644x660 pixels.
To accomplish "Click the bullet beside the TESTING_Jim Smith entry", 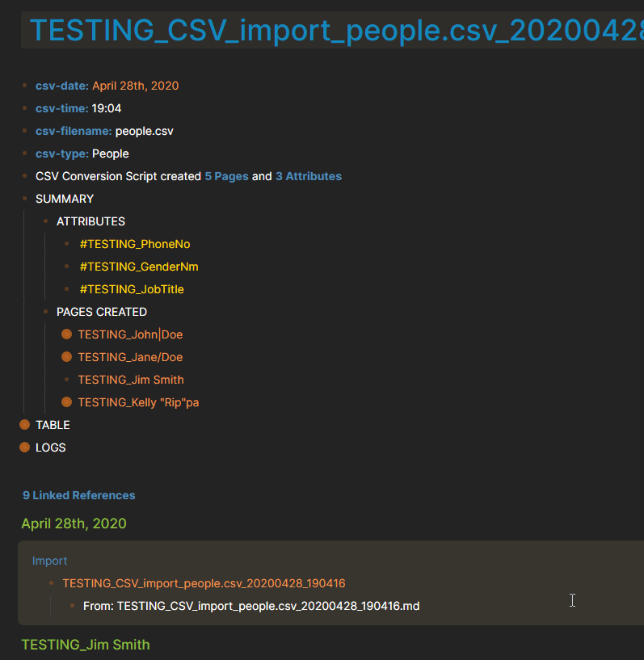I will [x=67, y=380].
